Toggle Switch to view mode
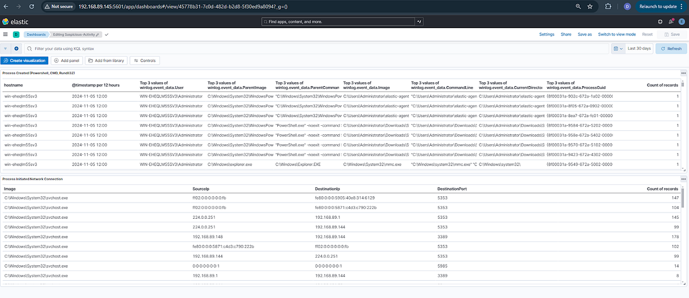Viewport: 689px width, 298px height. [x=617, y=34]
